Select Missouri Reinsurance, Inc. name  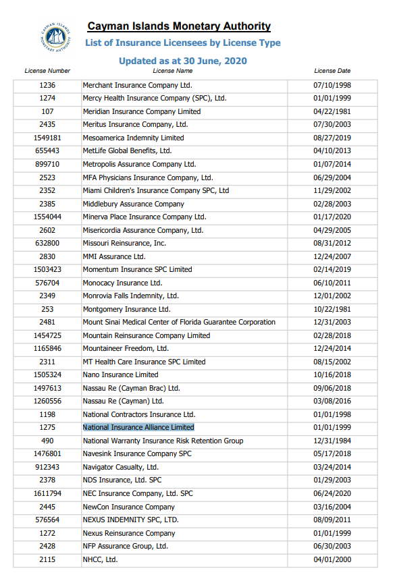(124, 244)
